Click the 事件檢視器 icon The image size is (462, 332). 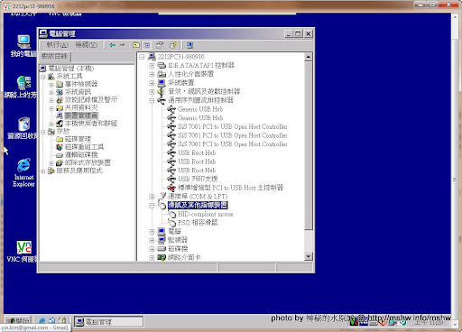click(60, 84)
